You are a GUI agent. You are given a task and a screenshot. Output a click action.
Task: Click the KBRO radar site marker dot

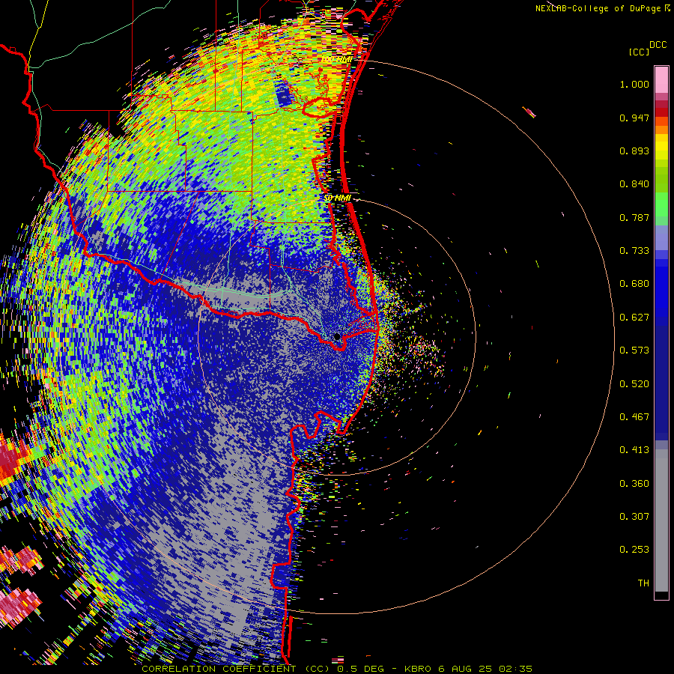(337, 336)
